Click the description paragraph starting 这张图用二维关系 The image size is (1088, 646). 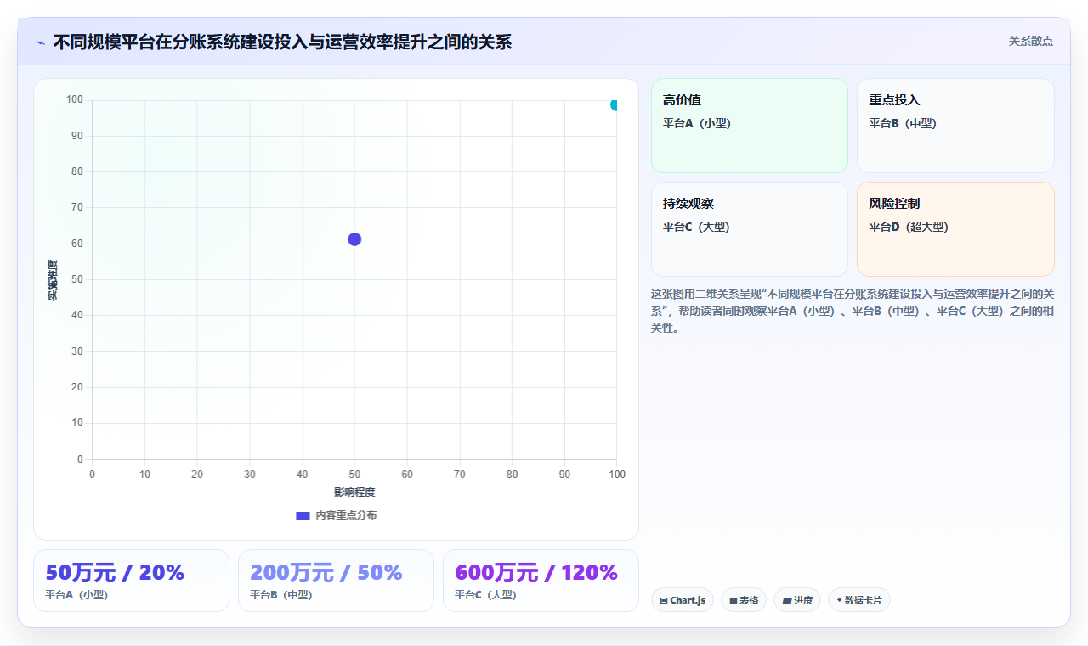coord(853,311)
